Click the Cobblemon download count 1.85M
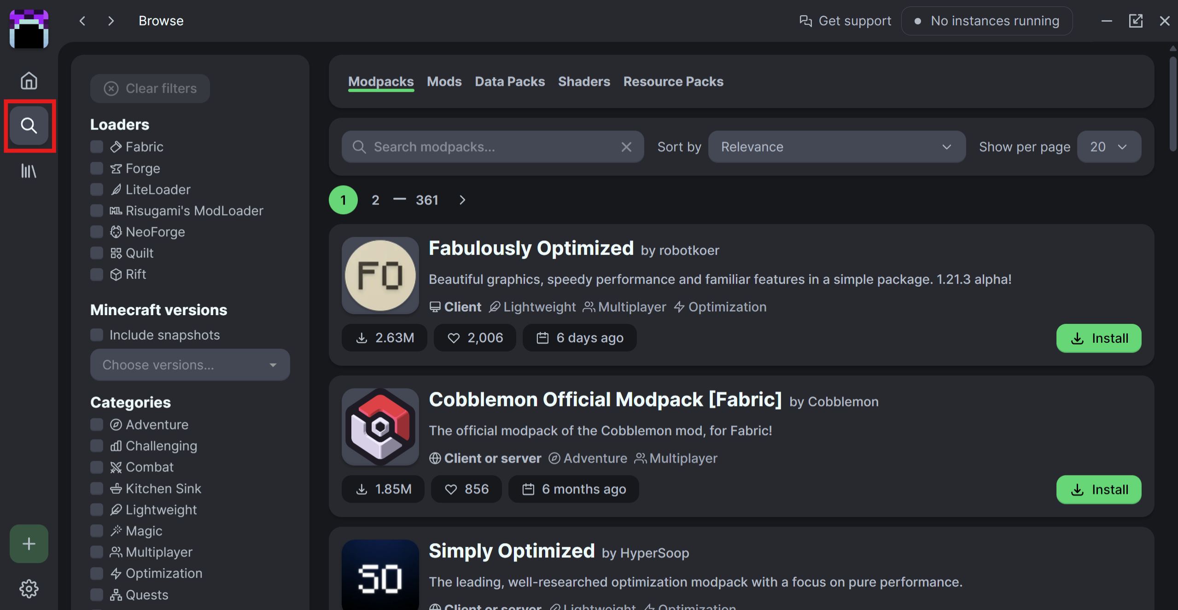Image resolution: width=1178 pixels, height=610 pixels. 383,489
